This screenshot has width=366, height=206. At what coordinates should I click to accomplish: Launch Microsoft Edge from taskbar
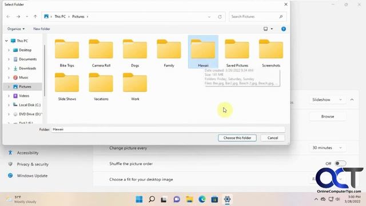pyautogui.click(x=202, y=199)
